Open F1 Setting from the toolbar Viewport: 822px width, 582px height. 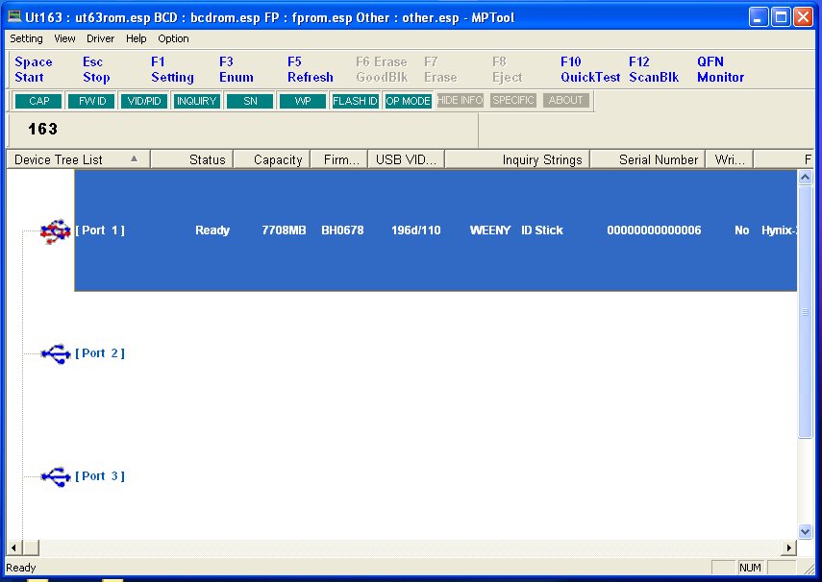(x=172, y=69)
